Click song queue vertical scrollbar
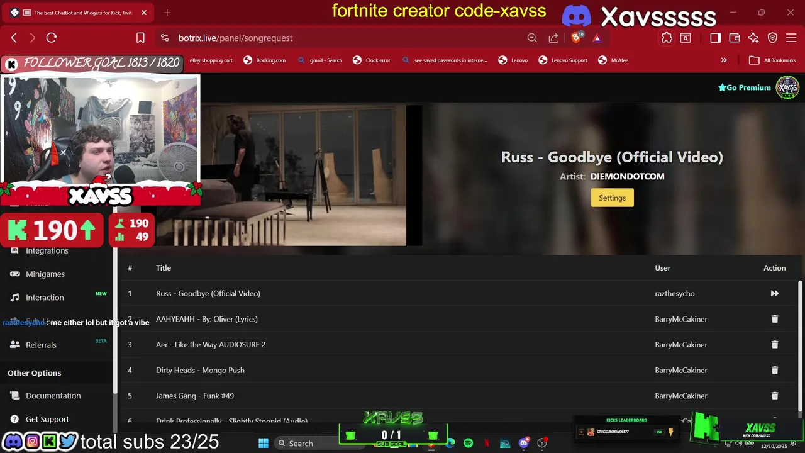Screen dimensions: 805x453 click(x=800, y=346)
